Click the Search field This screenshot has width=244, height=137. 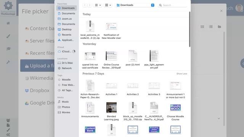[172, 5]
